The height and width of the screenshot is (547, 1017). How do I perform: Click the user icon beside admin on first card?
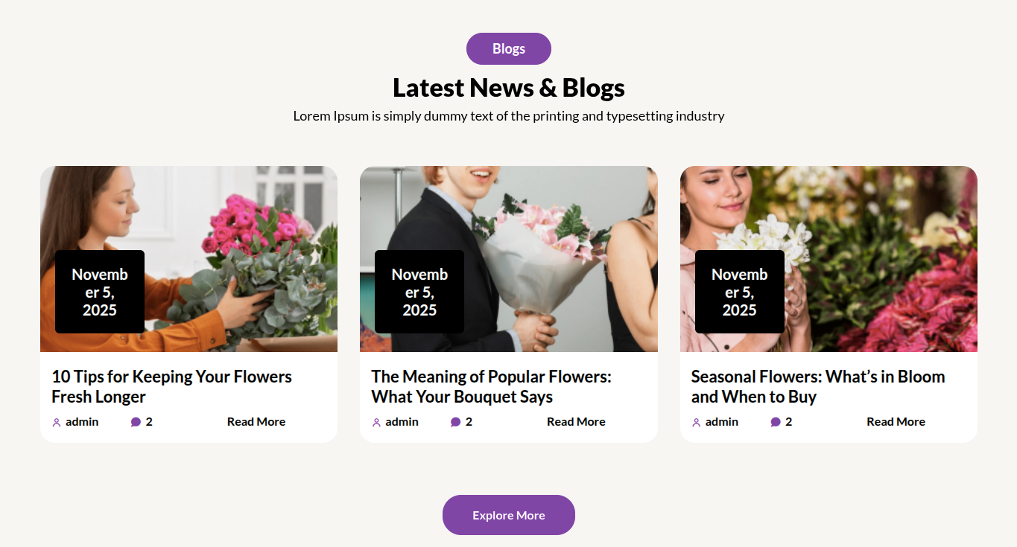[57, 423]
